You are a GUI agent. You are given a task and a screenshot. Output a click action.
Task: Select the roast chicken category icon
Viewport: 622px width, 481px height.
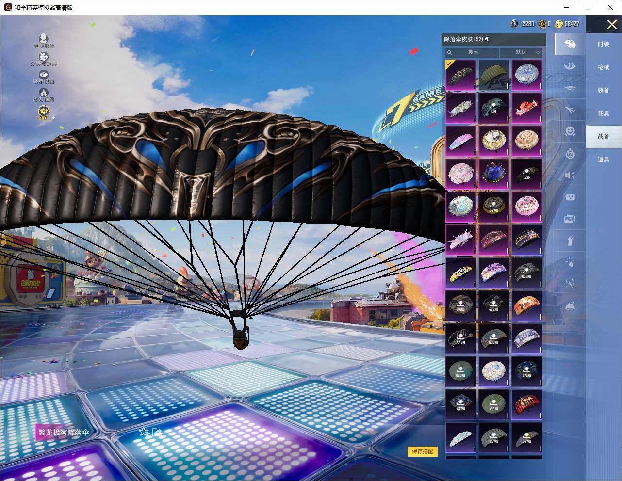pos(570,306)
